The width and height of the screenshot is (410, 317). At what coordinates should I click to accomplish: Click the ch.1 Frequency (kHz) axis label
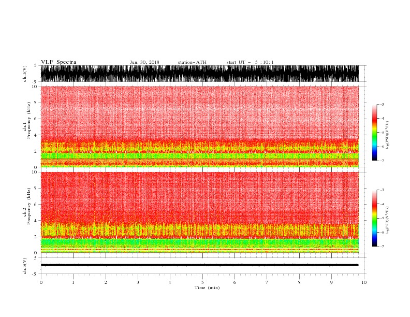pos(27,120)
